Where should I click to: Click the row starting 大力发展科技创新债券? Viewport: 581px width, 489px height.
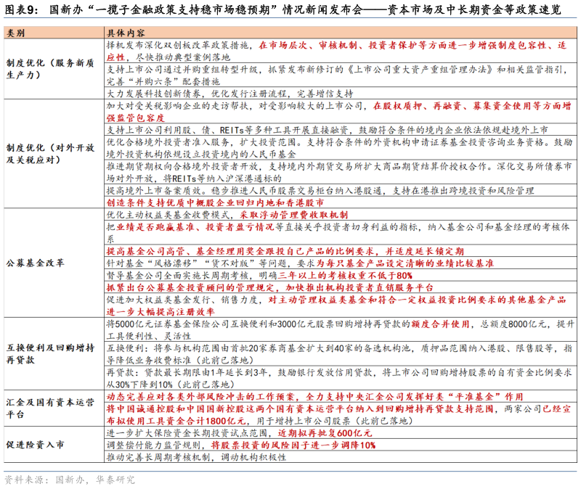(x=229, y=94)
